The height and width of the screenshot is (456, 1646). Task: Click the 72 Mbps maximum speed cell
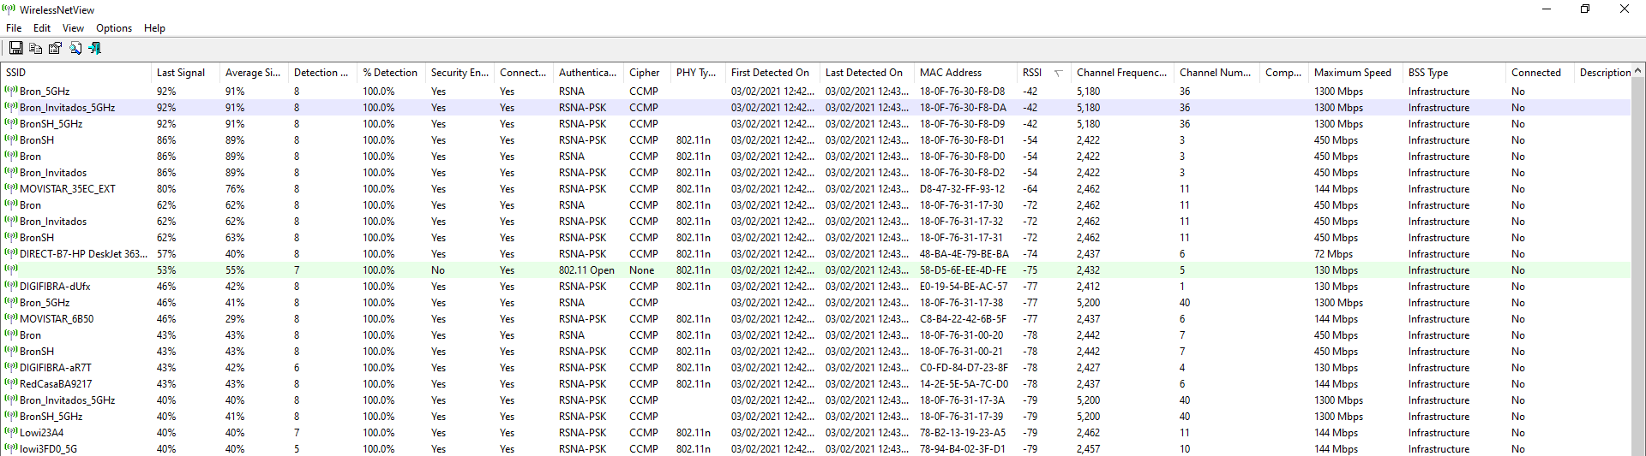pyautogui.click(x=1333, y=254)
